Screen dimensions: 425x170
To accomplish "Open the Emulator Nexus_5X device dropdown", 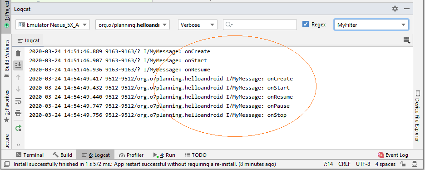I will 53,25.
